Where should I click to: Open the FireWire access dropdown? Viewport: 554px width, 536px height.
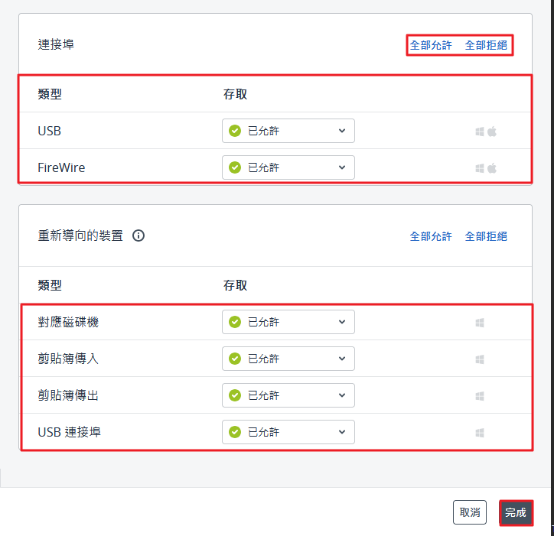(x=288, y=167)
